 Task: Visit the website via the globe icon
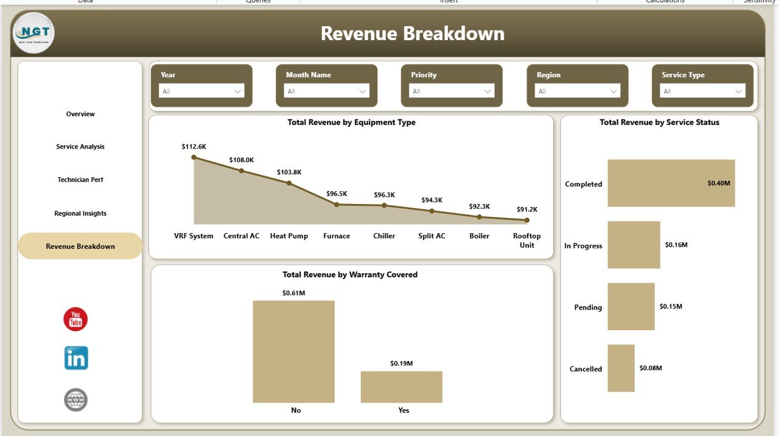75,400
